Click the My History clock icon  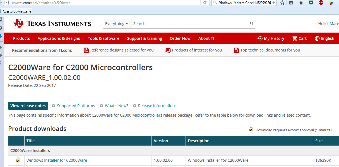tap(260, 38)
